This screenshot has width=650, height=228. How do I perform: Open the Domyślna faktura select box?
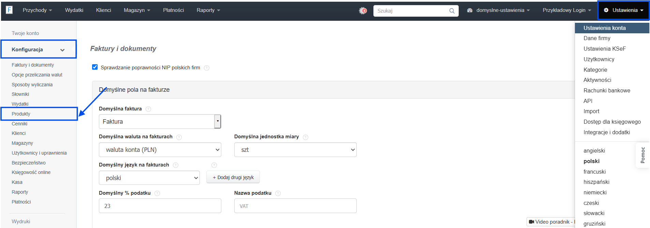click(x=160, y=122)
